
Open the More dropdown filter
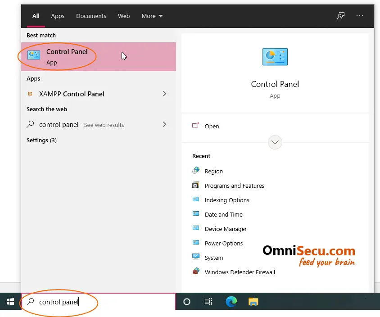click(152, 16)
